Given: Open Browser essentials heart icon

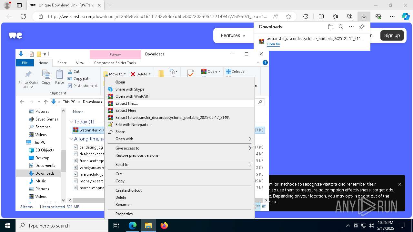Looking at the screenshot, I should (378, 16).
